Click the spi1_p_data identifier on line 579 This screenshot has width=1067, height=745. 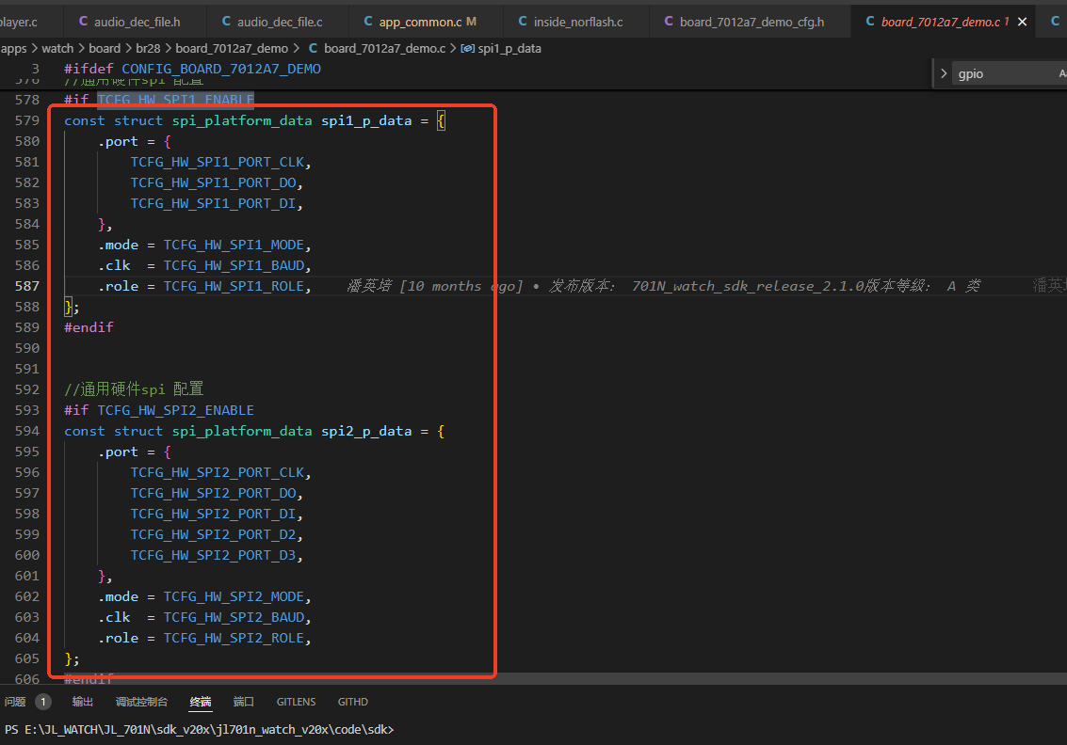coord(366,120)
